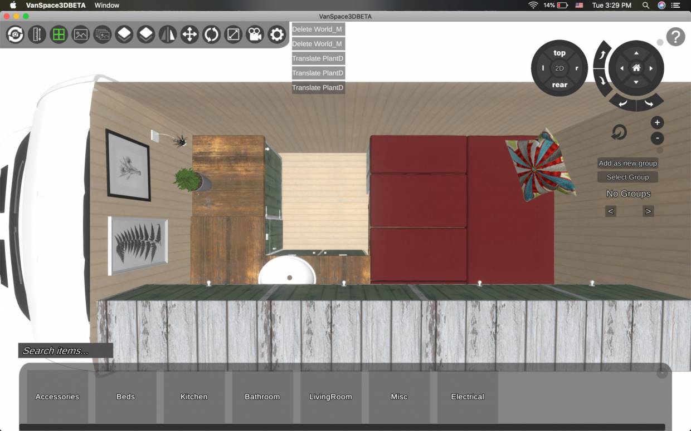
Task: Open the measurement ruler tool
Action: (37, 34)
